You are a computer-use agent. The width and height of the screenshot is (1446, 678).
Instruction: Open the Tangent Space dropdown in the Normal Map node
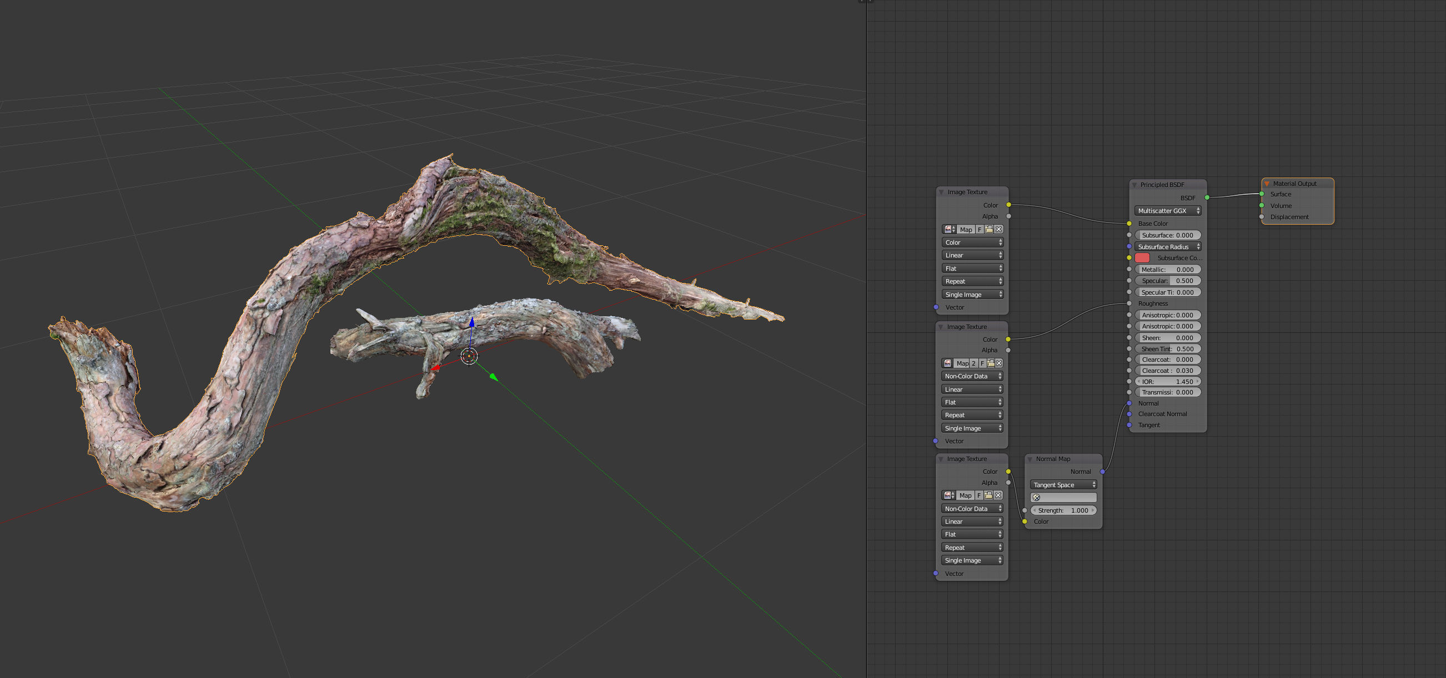coord(1063,484)
